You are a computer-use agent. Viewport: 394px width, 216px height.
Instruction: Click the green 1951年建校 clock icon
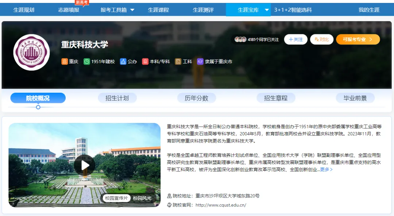[87, 62]
